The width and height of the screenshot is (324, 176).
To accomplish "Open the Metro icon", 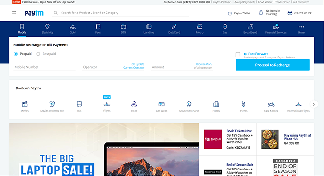I will click(x=199, y=27).
